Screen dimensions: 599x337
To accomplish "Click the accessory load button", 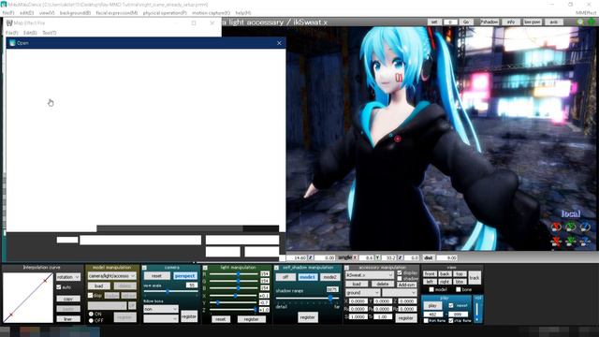I will tap(357, 284).
